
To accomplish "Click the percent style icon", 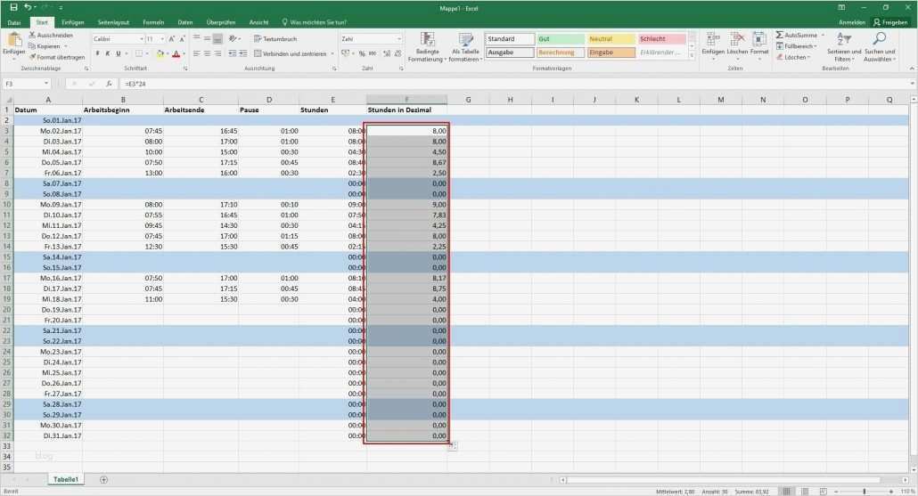I will [362, 53].
